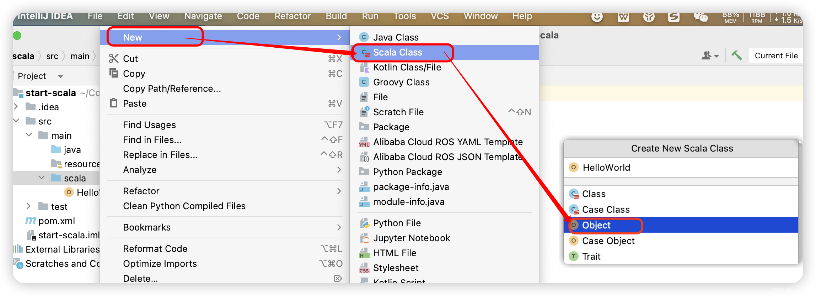This screenshot has height=296, width=816.
Task: Open the Bookmarks submenu
Action: pyautogui.click(x=225, y=227)
